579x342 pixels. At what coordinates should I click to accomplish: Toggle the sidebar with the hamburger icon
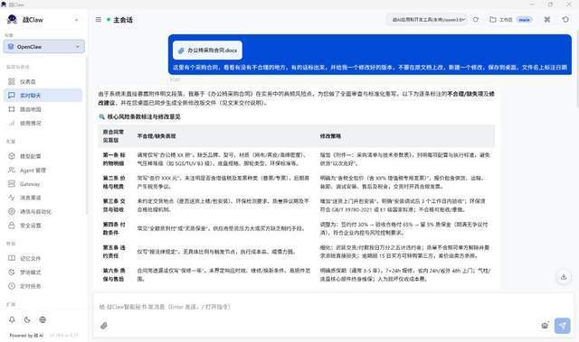tap(99, 20)
